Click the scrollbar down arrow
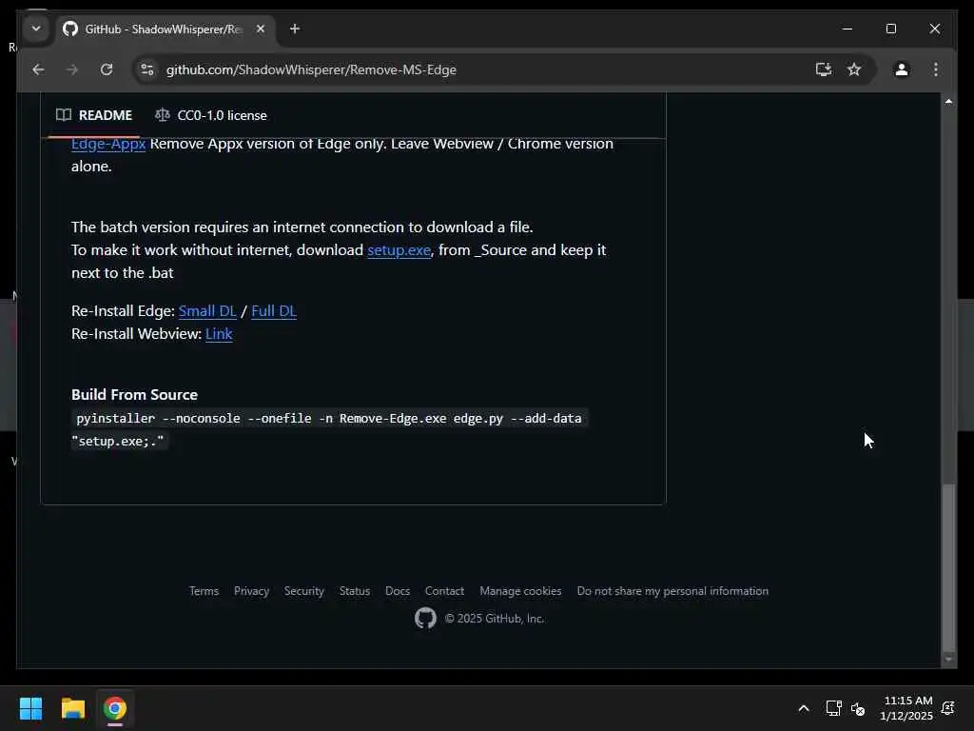Image resolution: width=974 pixels, height=731 pixels. point(948,659)
